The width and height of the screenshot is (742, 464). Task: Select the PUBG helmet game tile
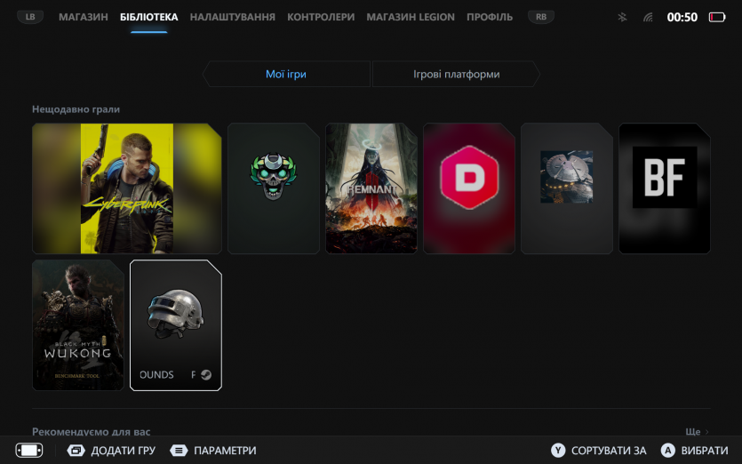click(x=176, y=324)
